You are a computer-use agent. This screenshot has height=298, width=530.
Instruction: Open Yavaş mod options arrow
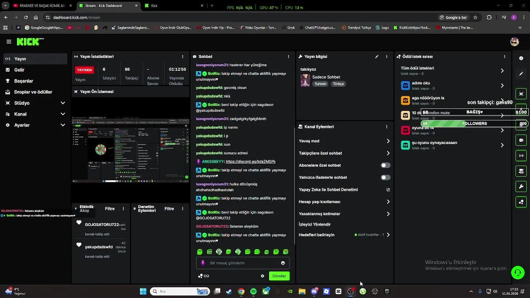point(388,141)
